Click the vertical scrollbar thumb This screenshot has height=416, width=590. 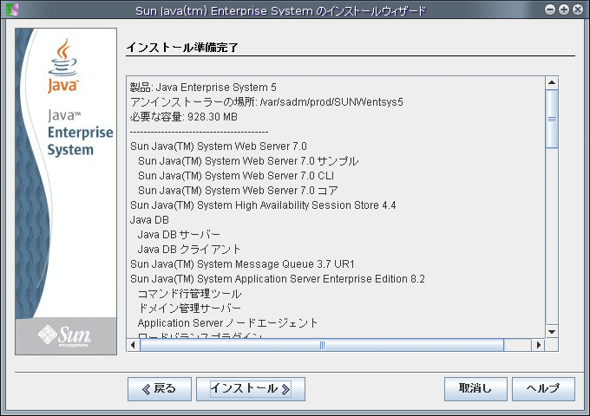552,119
